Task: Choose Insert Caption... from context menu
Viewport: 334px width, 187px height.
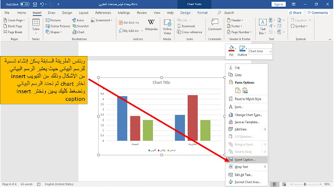Action: 246,159
